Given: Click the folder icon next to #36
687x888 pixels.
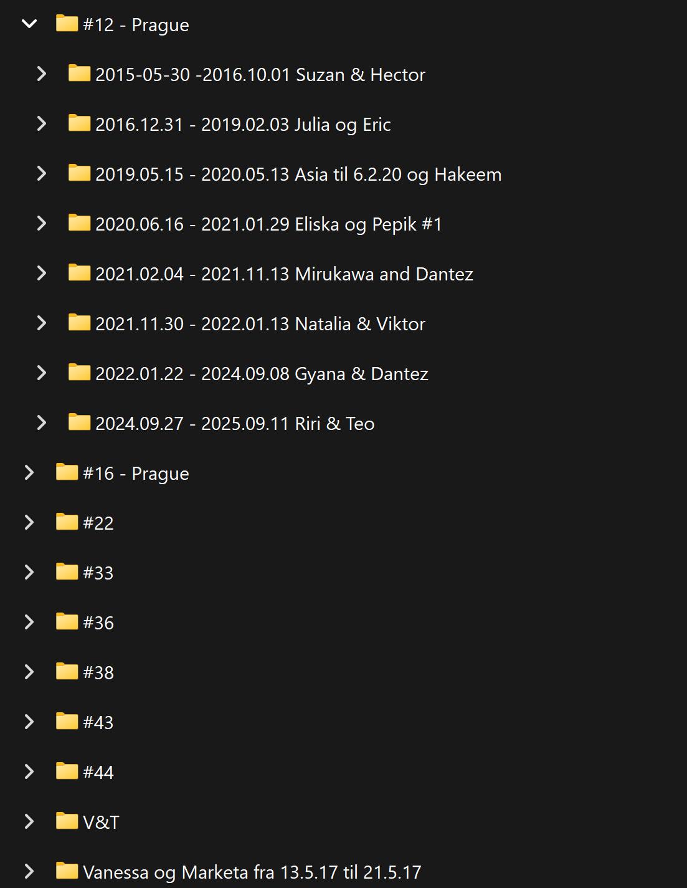Looking at the screenshot, I should tap(67, 622).
